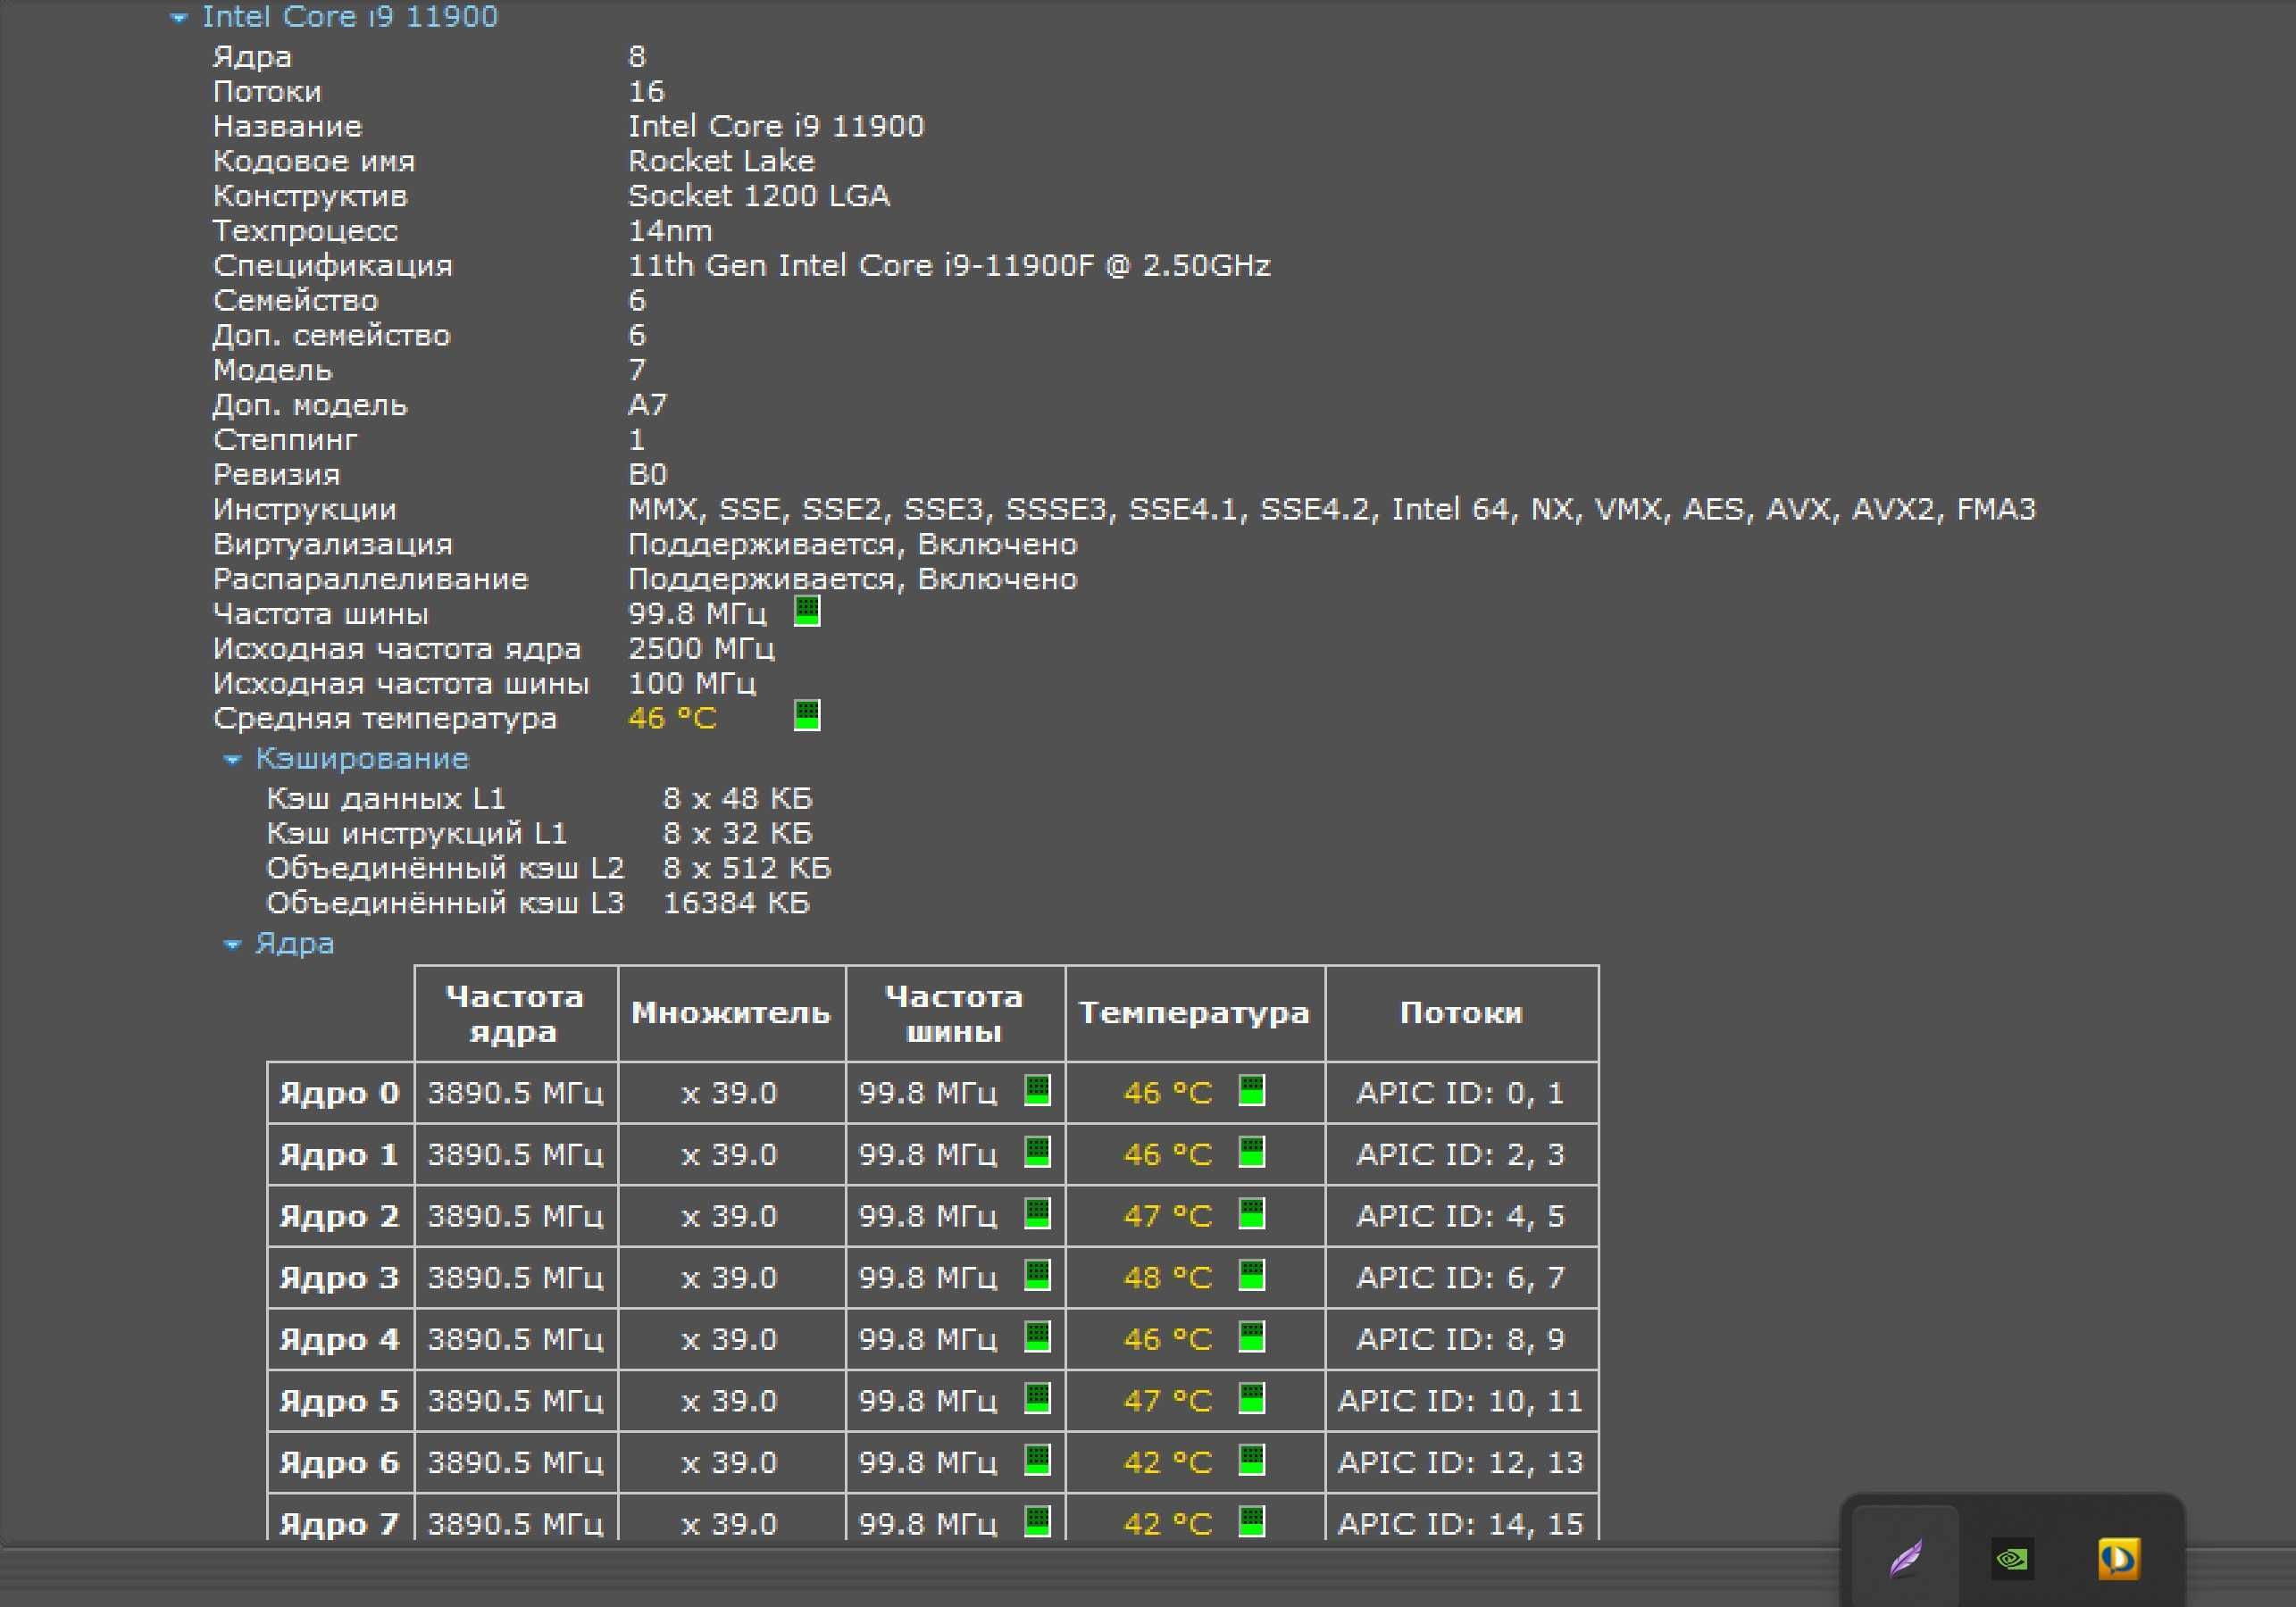The image size is (2296, 1607).
Task: Click the bus frequency graph icon for Ядро 5
Action: click(1038, 1398)
